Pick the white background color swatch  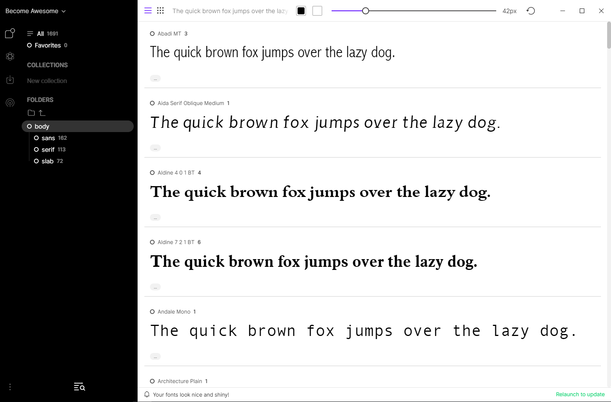tap(317, 11)
